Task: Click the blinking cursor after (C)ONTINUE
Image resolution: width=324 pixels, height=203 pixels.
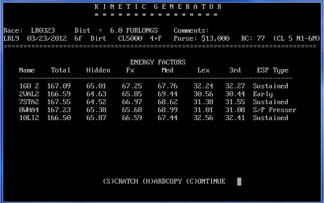Action: point(239,182)
